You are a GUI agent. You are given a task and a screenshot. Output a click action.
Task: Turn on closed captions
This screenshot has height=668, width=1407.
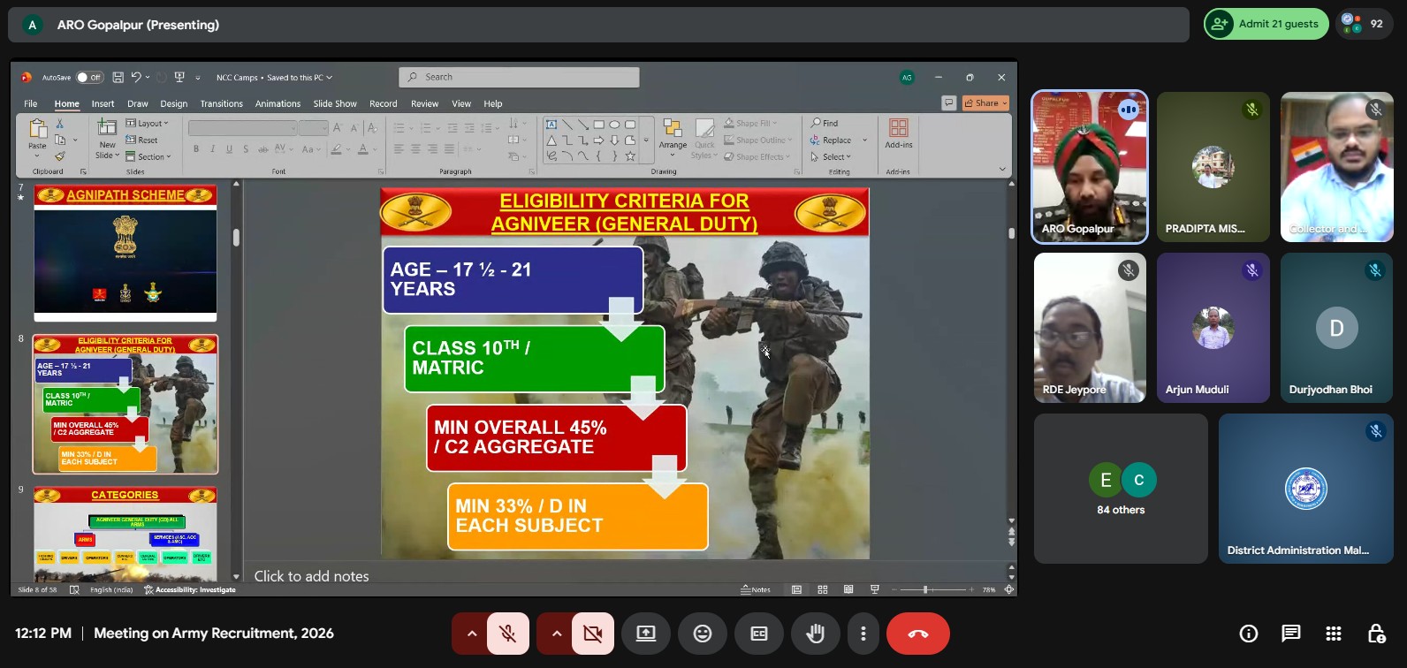[759, 634]
